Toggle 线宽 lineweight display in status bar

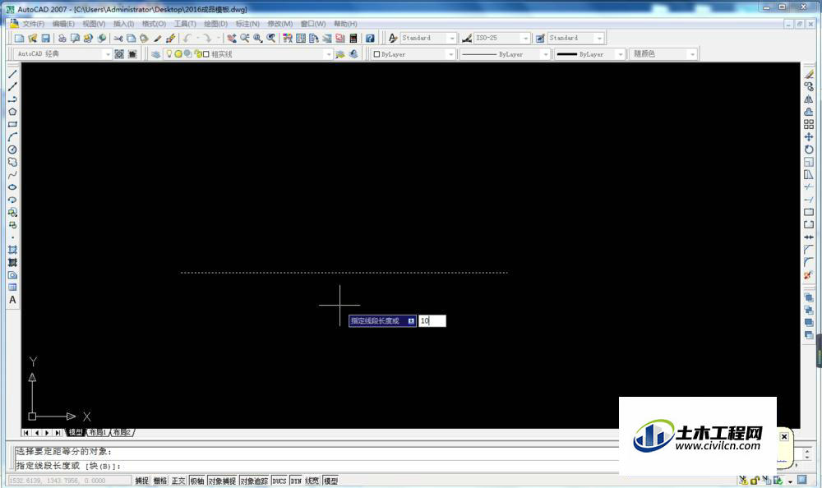tap(312, 481)
